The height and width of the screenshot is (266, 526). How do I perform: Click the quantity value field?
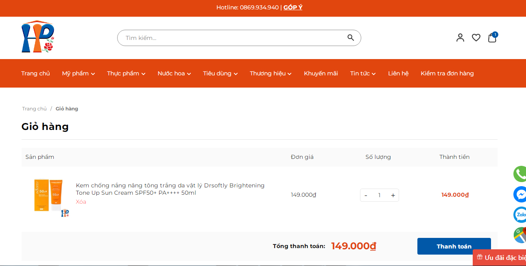(380, 195)
